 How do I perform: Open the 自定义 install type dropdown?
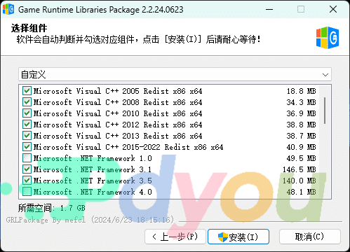click(175, 75)
